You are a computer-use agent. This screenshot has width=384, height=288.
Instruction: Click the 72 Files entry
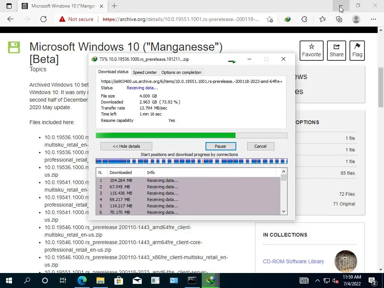(x=347, y=194)
